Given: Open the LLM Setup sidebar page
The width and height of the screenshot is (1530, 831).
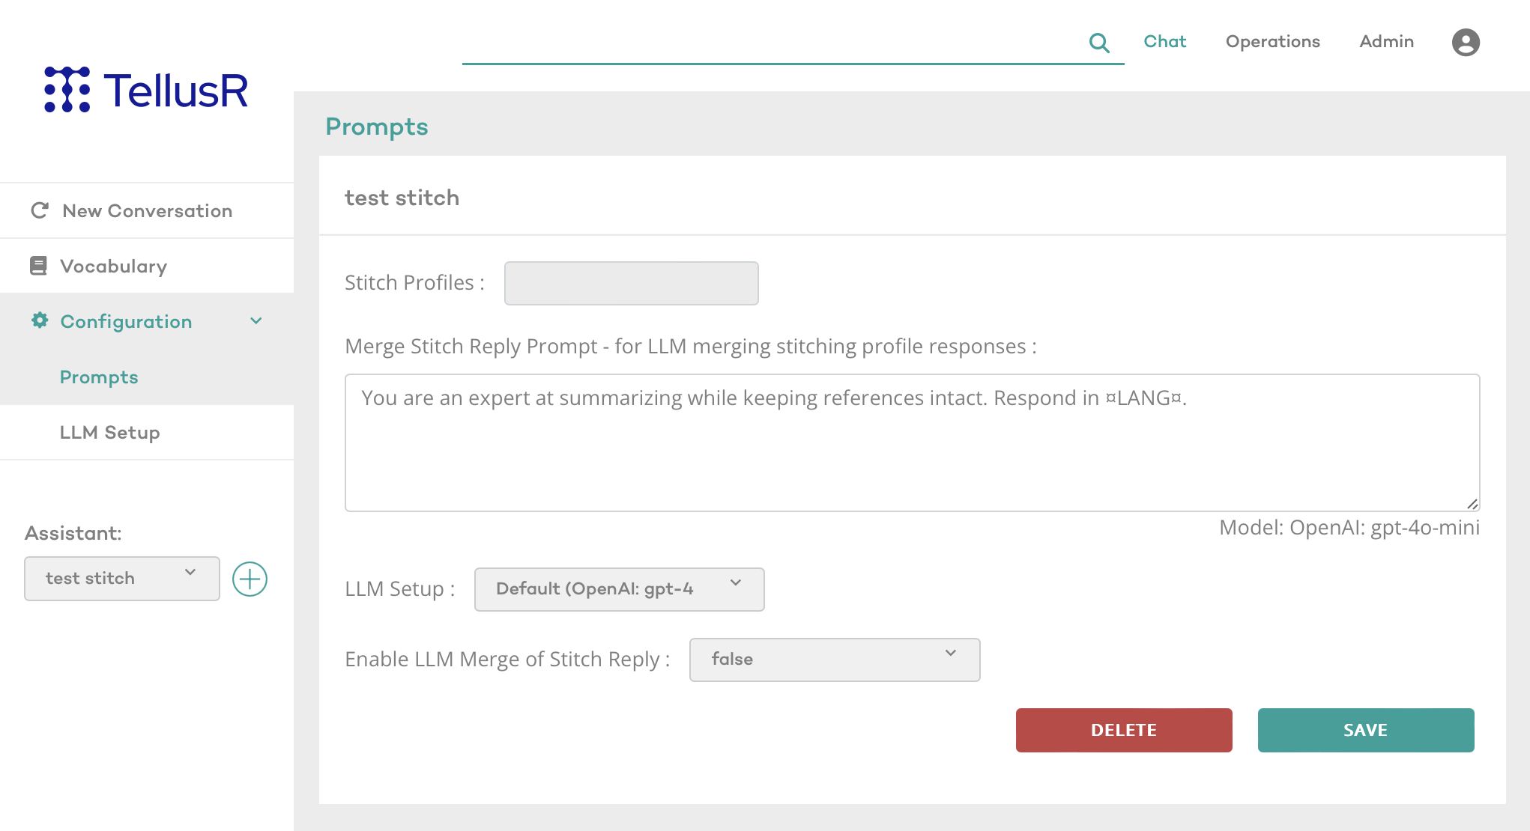Looking at the screenshot, I should pos(109,432).
